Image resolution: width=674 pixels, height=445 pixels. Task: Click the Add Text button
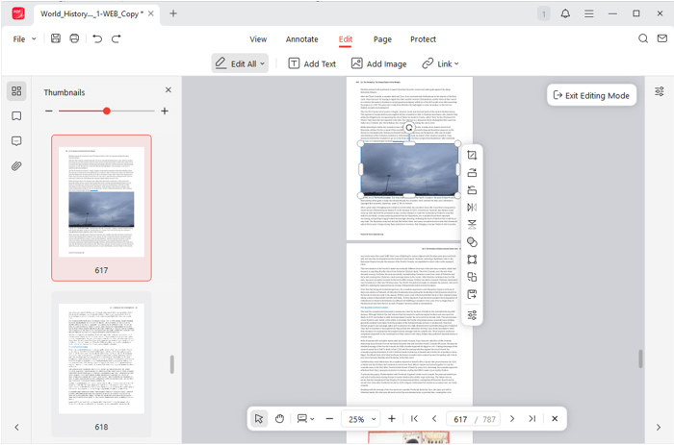pyautogui.click(x=312, y=64)
